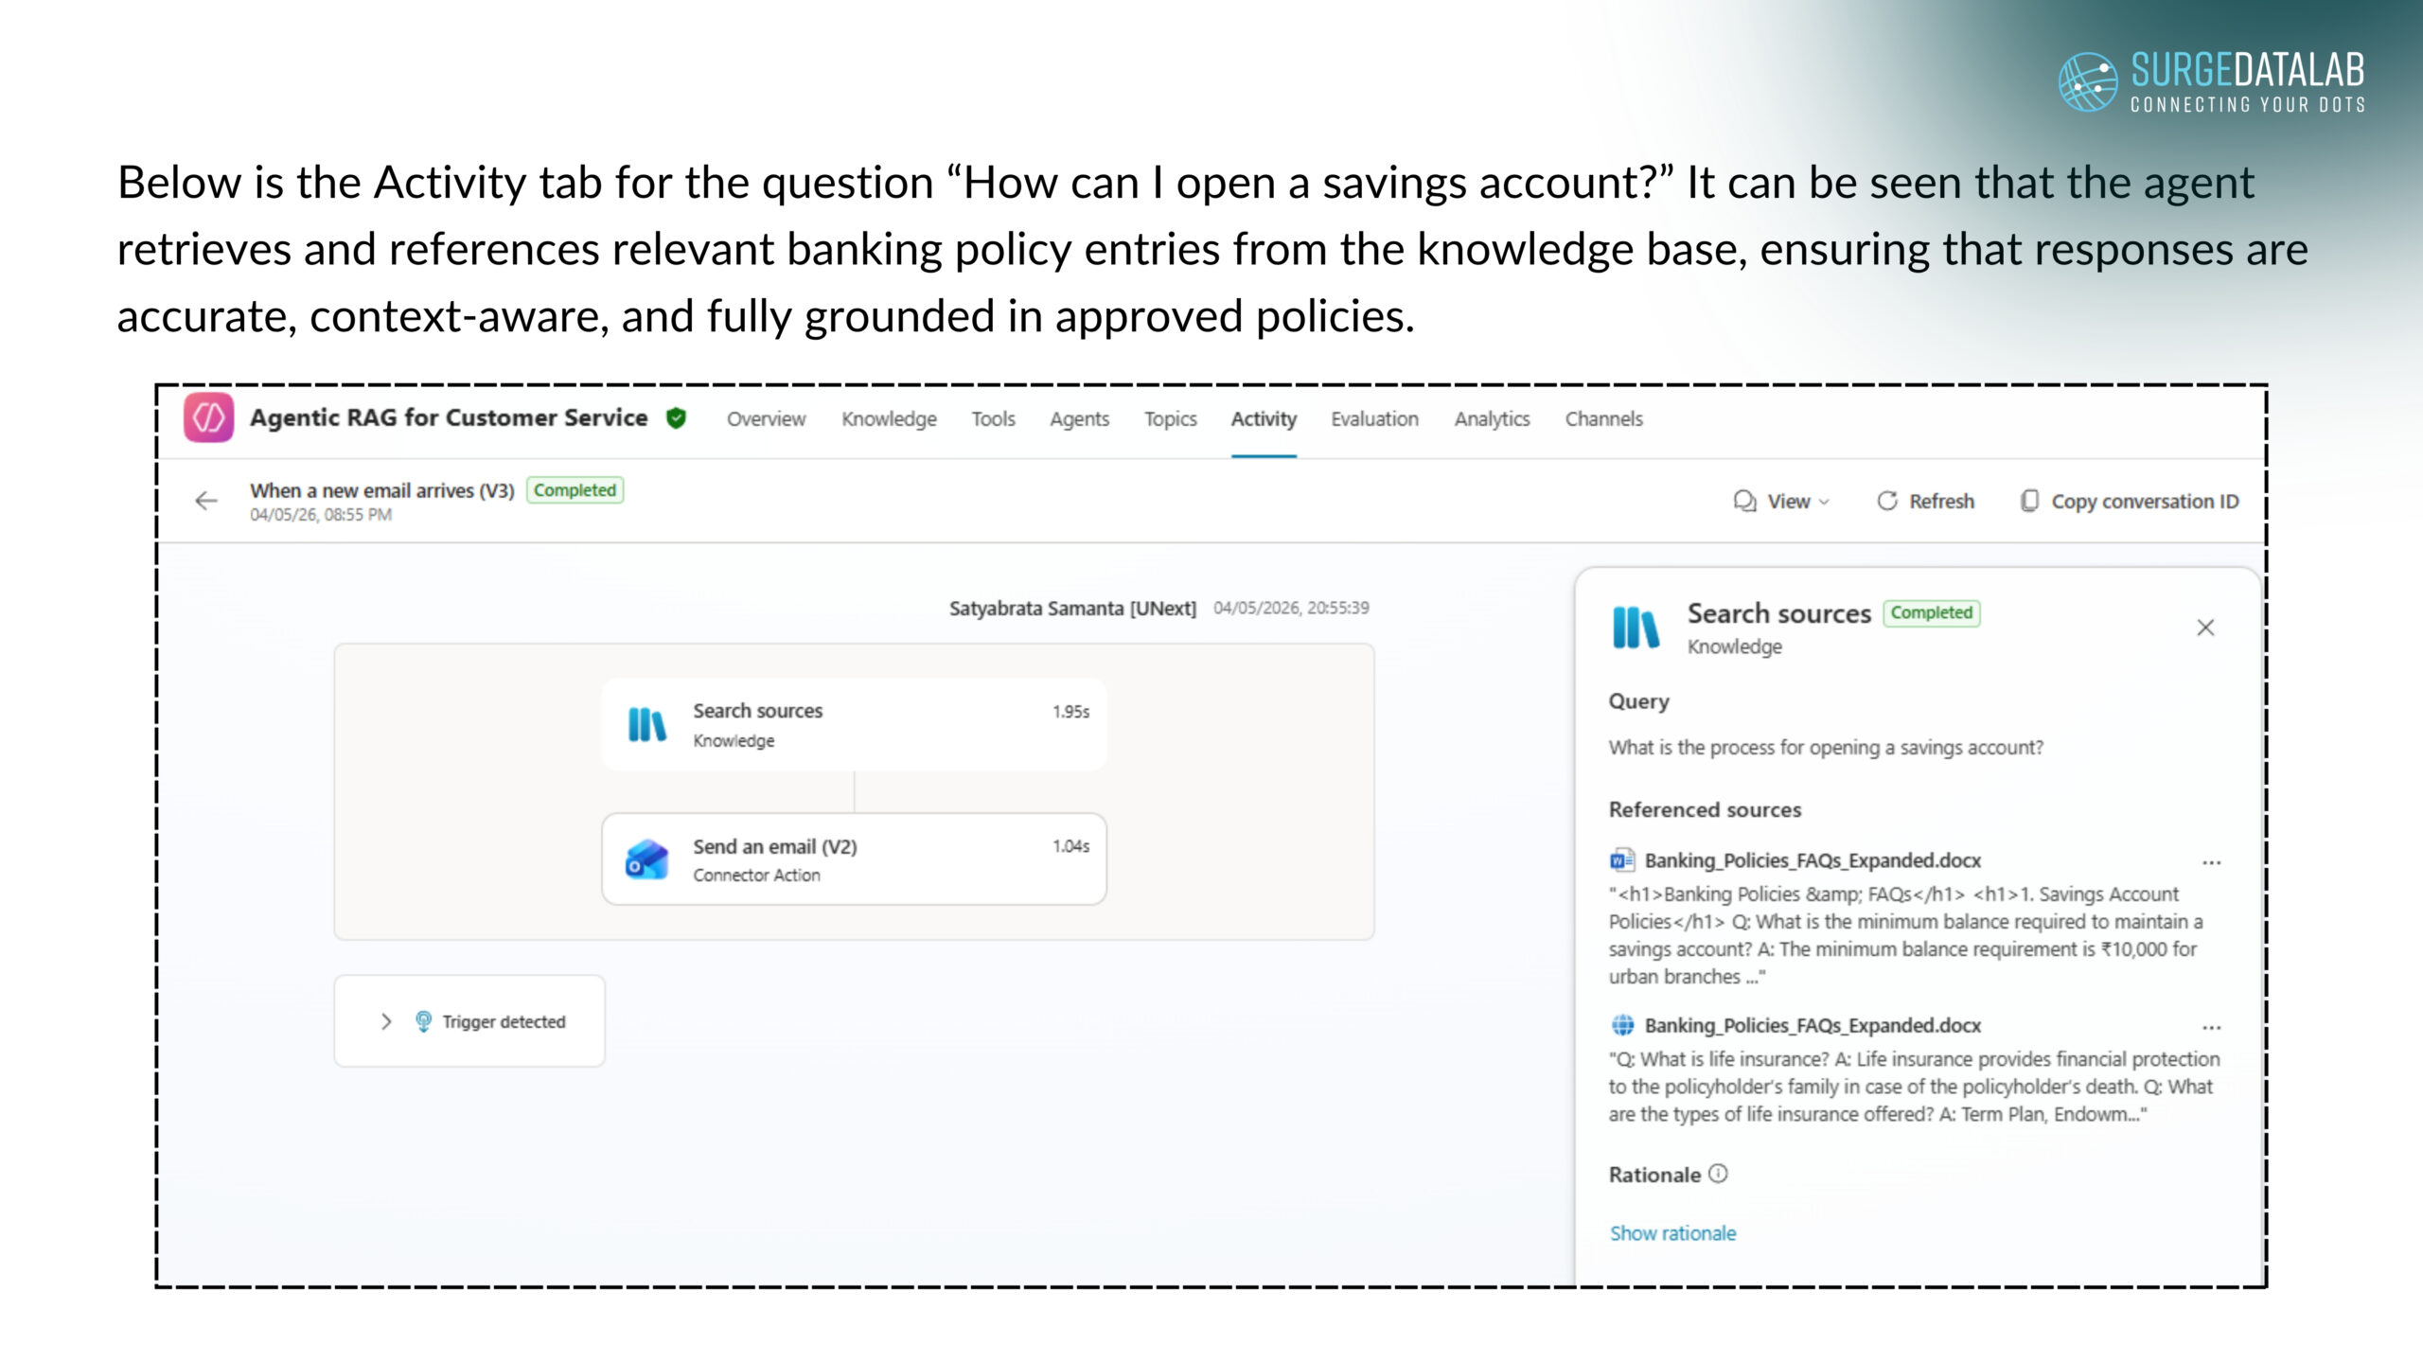Open more options for second referenced source
The image size is (2423, 1363).
[2211, 1027]
